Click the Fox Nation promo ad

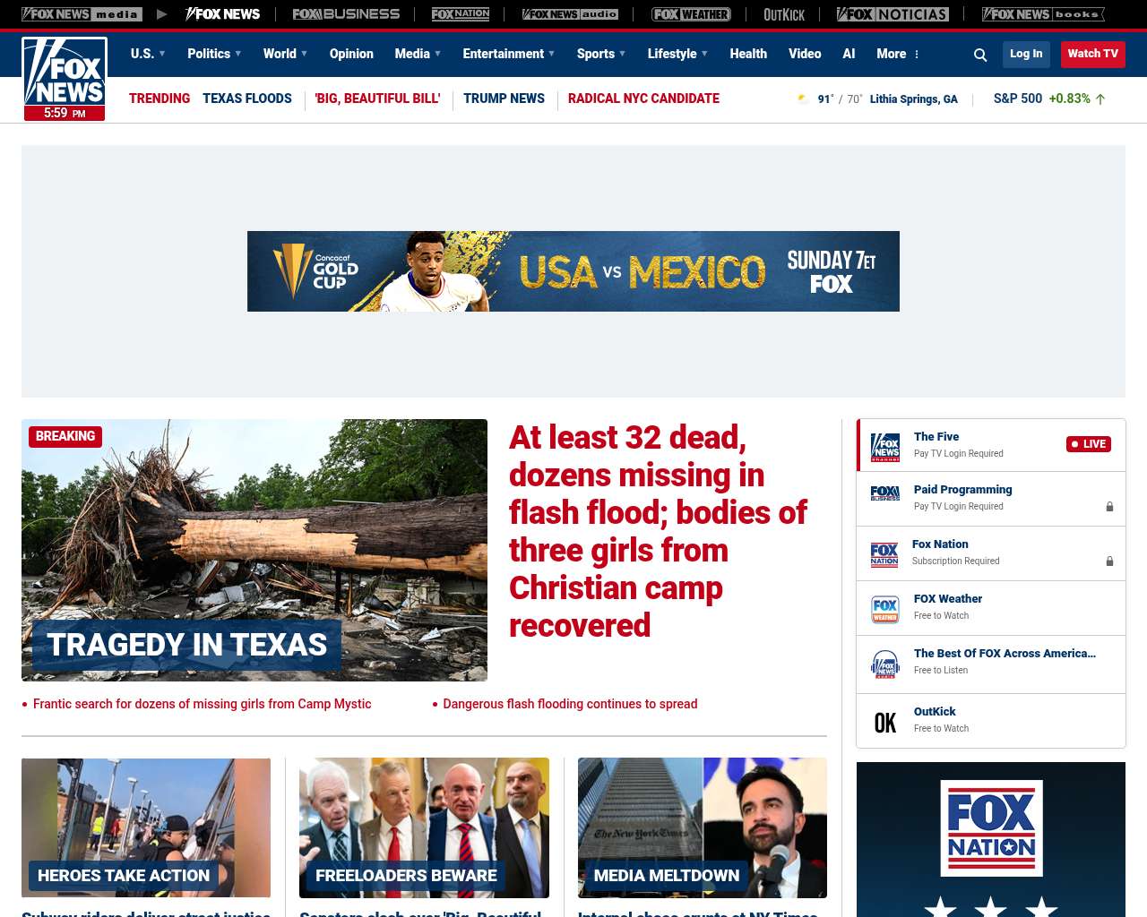(x=991, y=839)
